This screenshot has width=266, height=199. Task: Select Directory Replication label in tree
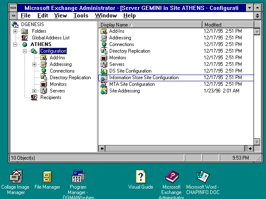[70, 78]
